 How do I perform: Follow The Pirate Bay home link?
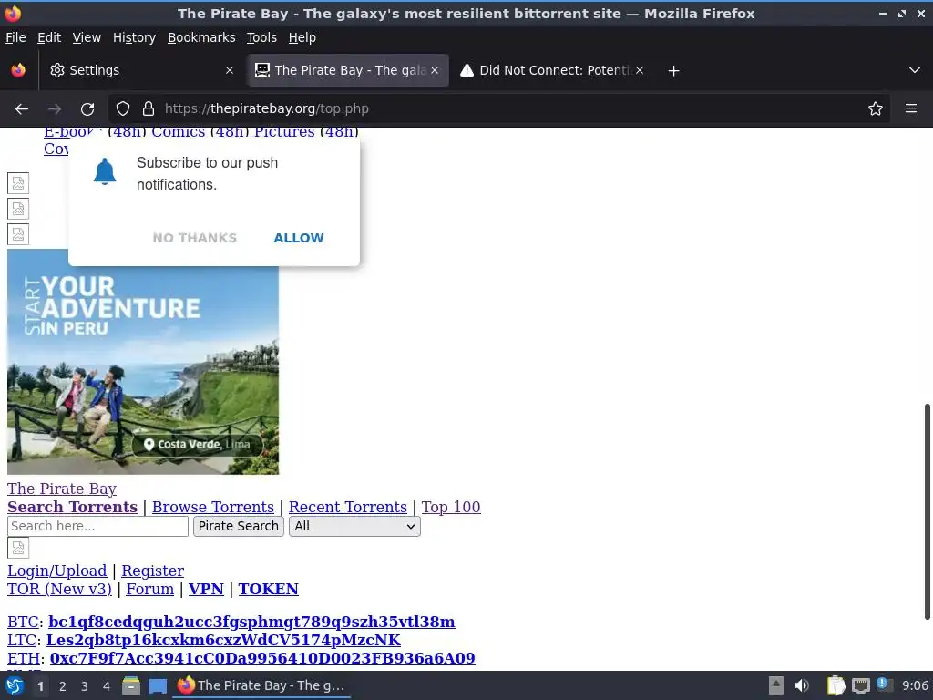[62, 489]
